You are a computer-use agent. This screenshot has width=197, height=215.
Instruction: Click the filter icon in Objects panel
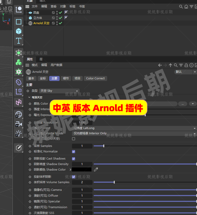click(191, 7)
